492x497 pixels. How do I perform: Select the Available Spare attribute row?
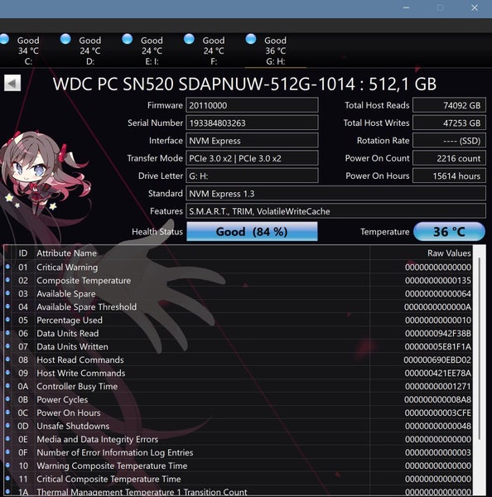tap(239, 294)
